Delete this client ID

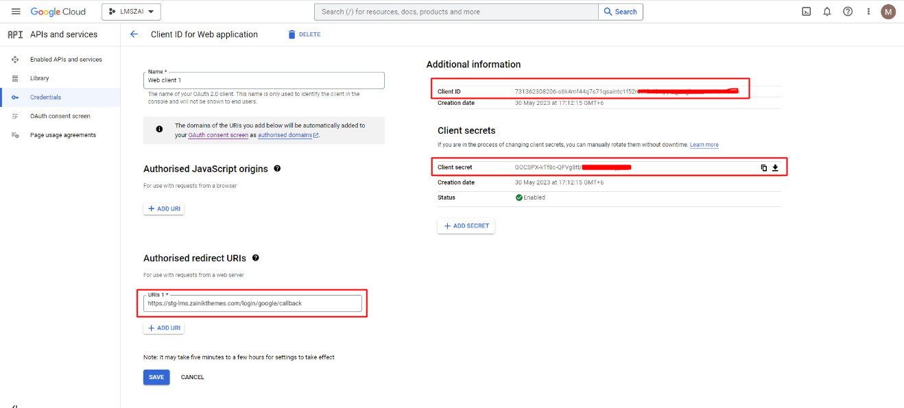coord(304,34)
